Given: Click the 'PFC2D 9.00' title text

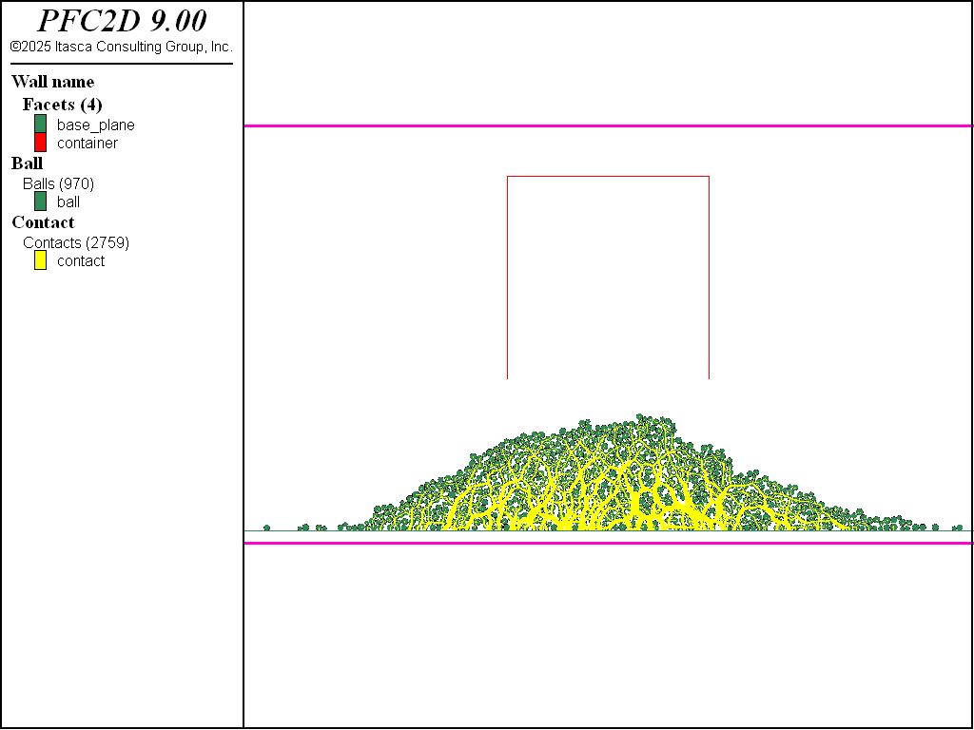Looking at the screenshot, I should [x=122, y=21].
